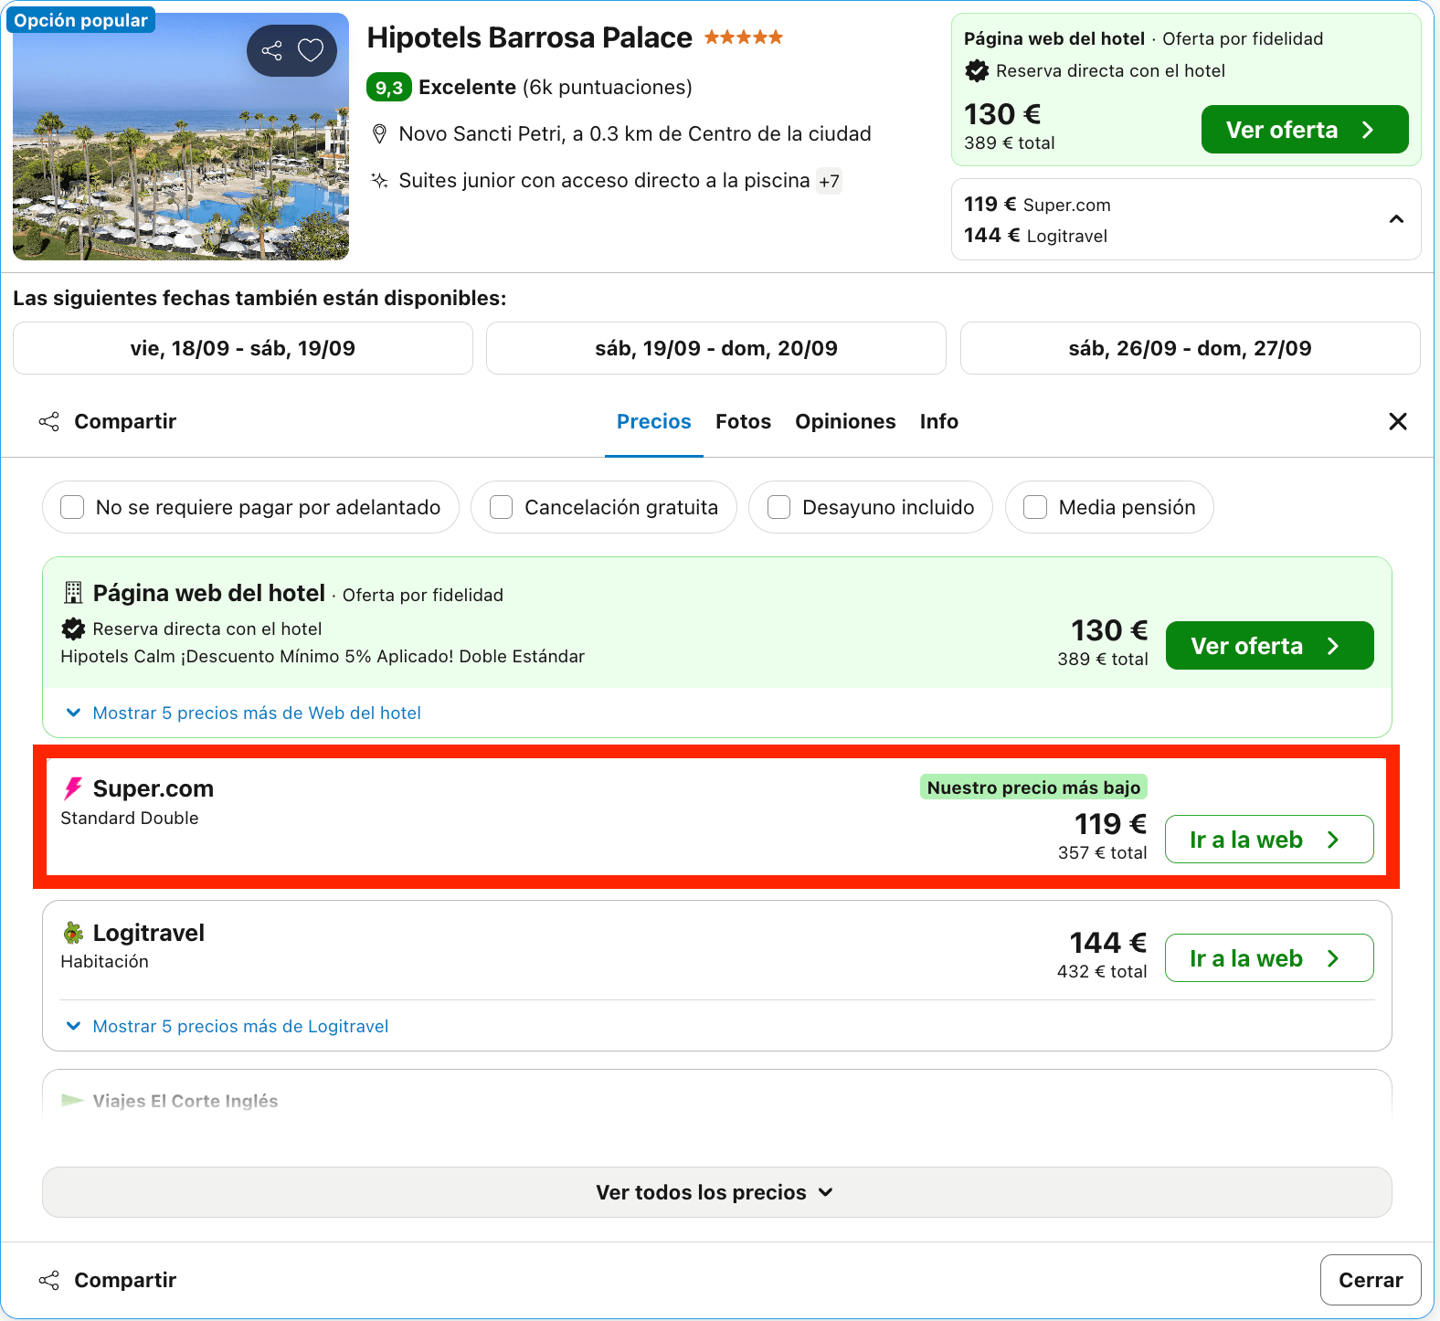1440x1321 pixels.
Task: Check the Cancelación gratuita filter
Action: (501, 507)
